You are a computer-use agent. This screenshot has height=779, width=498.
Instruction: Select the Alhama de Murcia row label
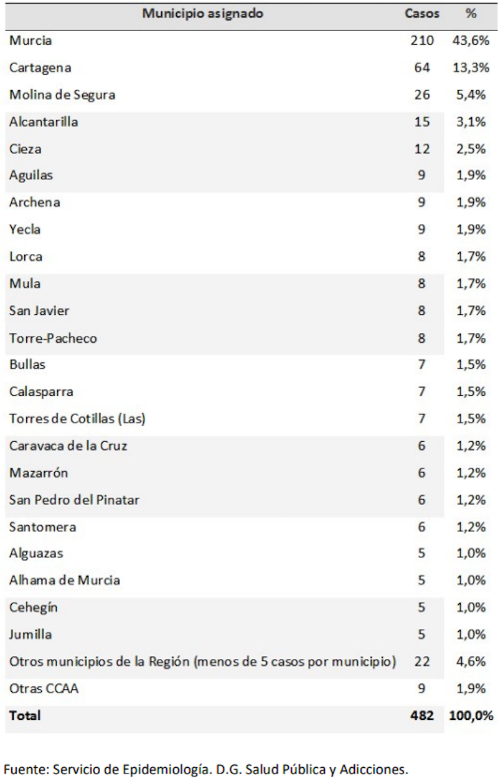point(65,581)
